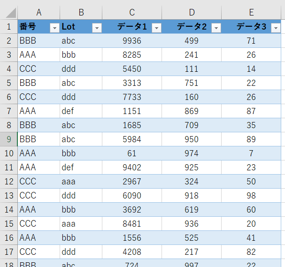The image size is (285, 267).
Task: Click cell with value 3692
Action: 132,210
